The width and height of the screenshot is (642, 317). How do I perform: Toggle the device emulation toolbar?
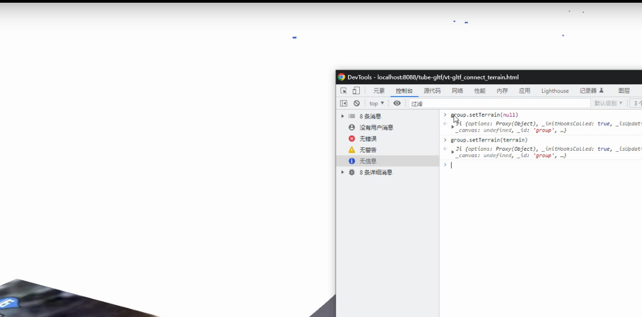356,90
